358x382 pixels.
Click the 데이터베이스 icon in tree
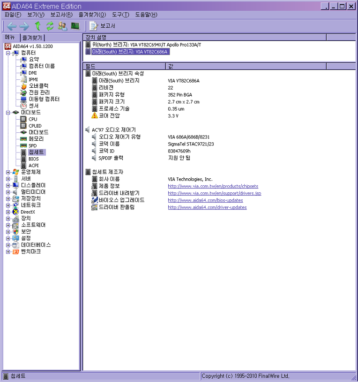[x=15, y=245]
